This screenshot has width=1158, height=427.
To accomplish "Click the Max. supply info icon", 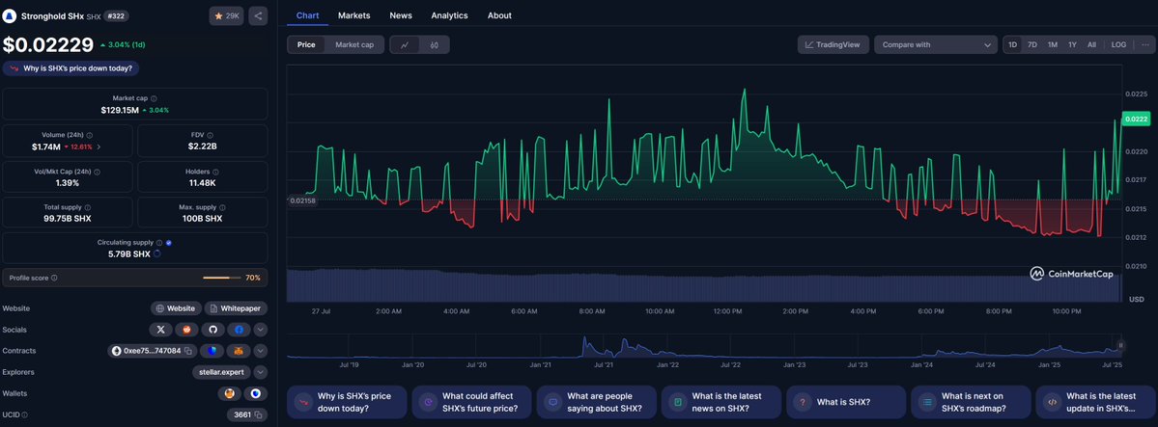I will 223,207.
